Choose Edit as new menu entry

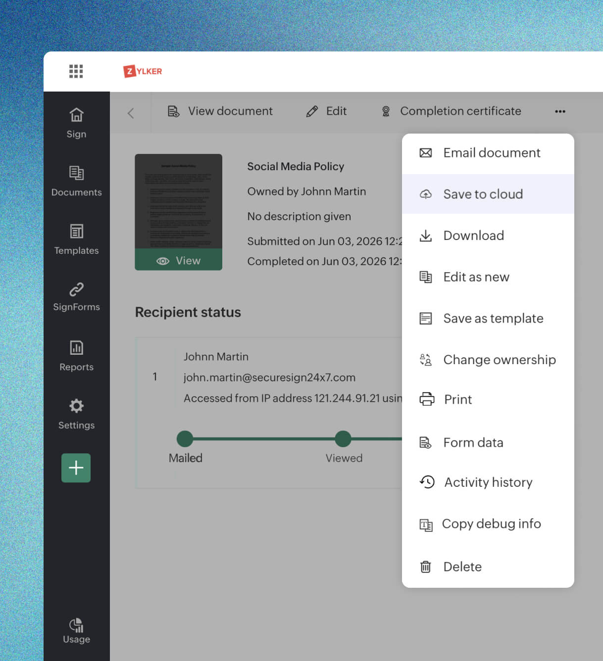point(488,277)
